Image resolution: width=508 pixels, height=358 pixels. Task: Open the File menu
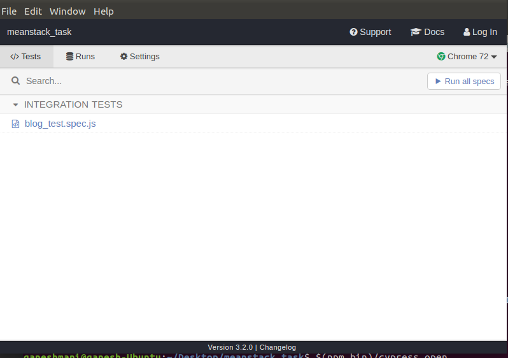point(9,11)
